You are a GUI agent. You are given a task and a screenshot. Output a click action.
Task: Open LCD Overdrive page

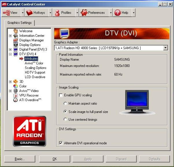(x=35, y=77)
